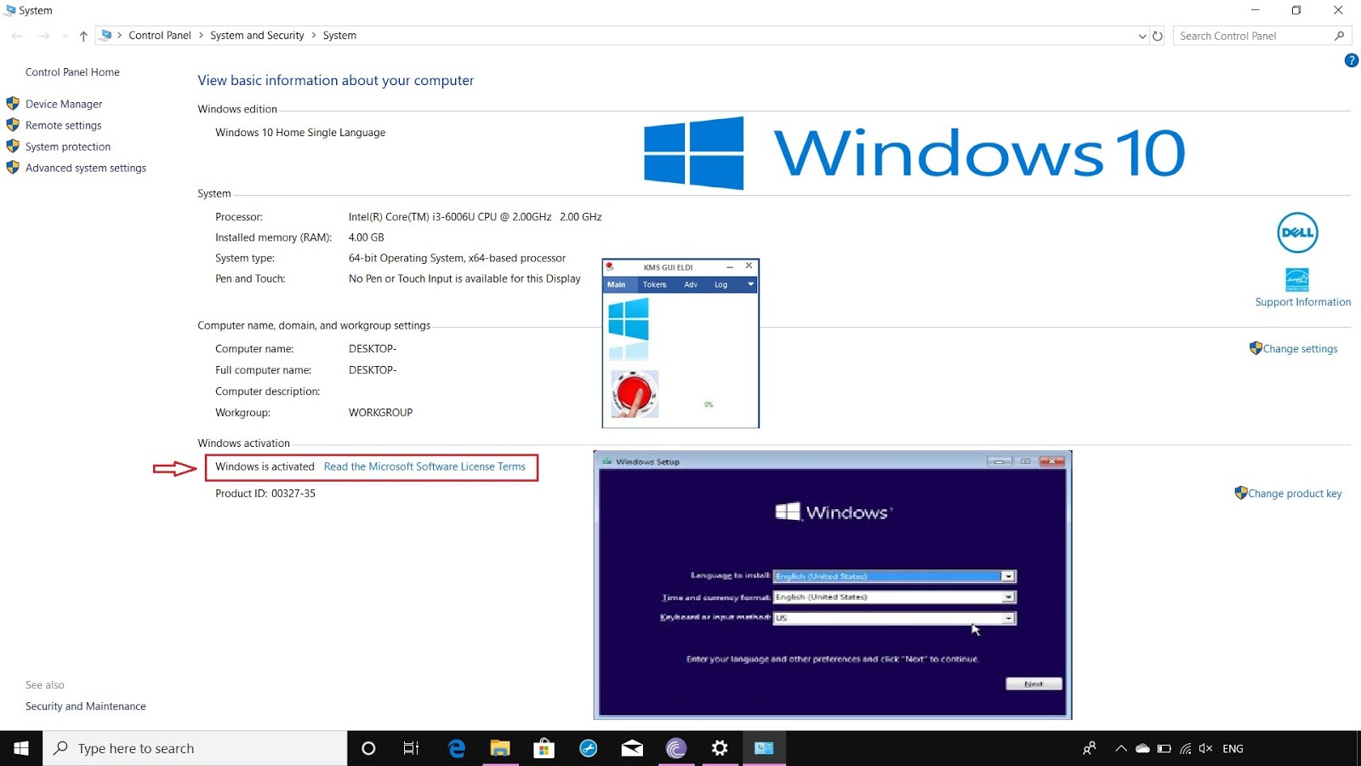Open Mail from the taskbar

click(632, 748)
